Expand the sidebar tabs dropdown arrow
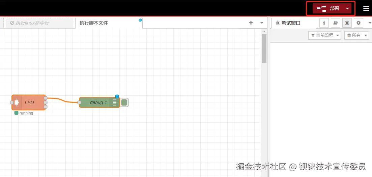This screenshot has height=177, width=372. click(x=369, y=23)
